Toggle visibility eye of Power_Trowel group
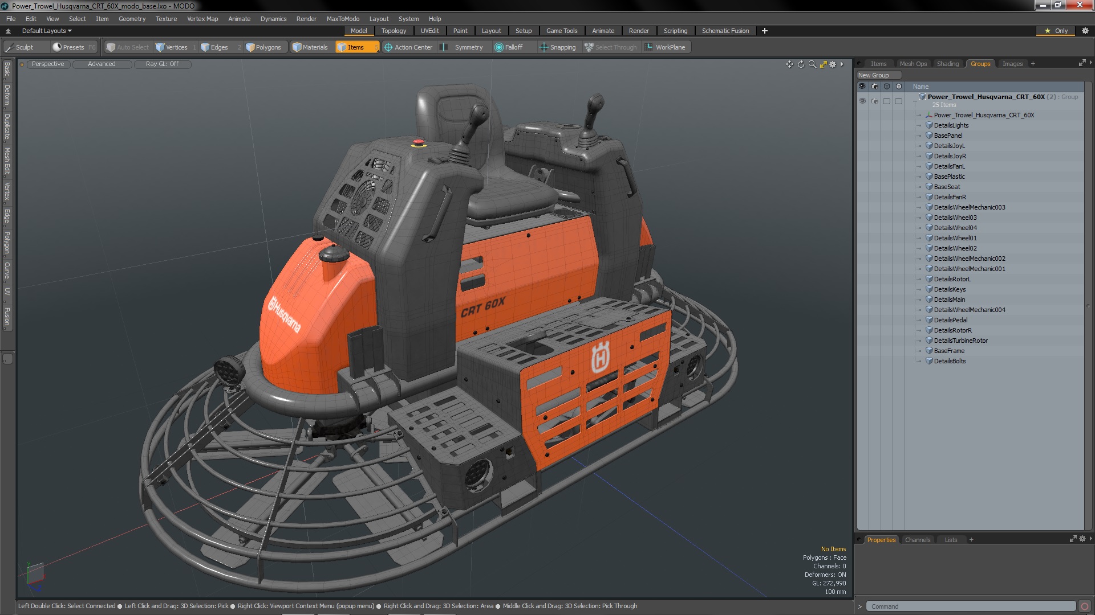1095x615 pixels. pyautogui.click(x=862, y=101)
